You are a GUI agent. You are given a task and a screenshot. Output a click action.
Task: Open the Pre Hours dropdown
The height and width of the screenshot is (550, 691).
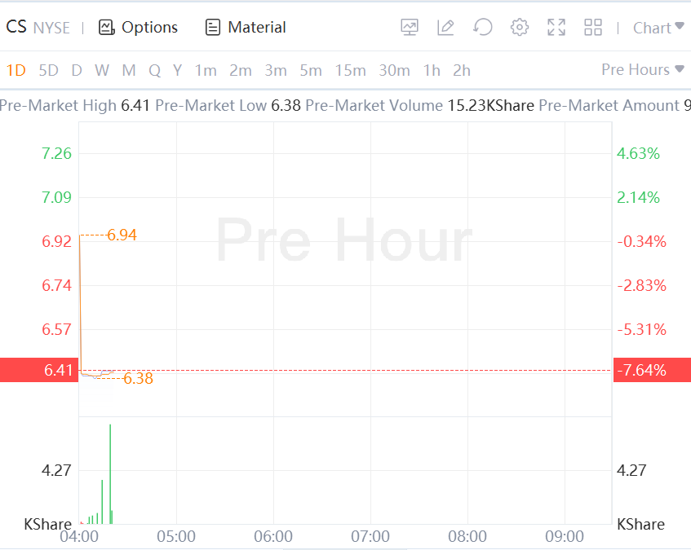(642, 70)
